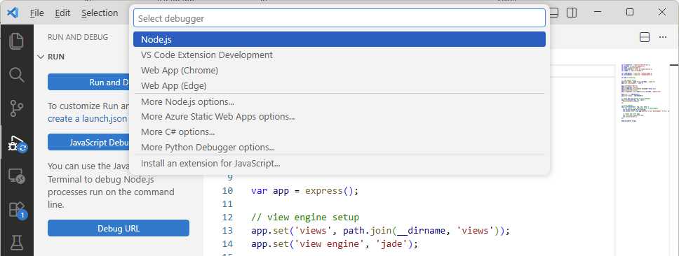Maximize the VS Code window

(630, 12)
